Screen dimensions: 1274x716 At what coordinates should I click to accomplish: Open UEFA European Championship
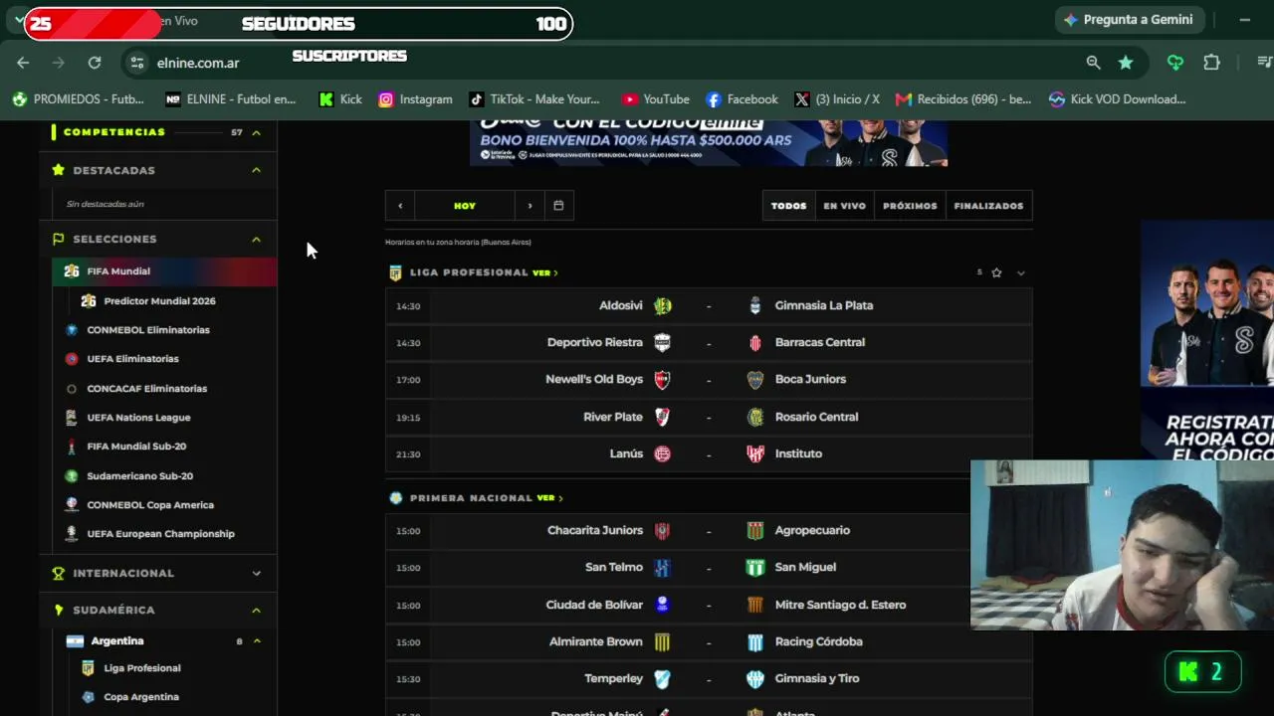coord(160,534)
